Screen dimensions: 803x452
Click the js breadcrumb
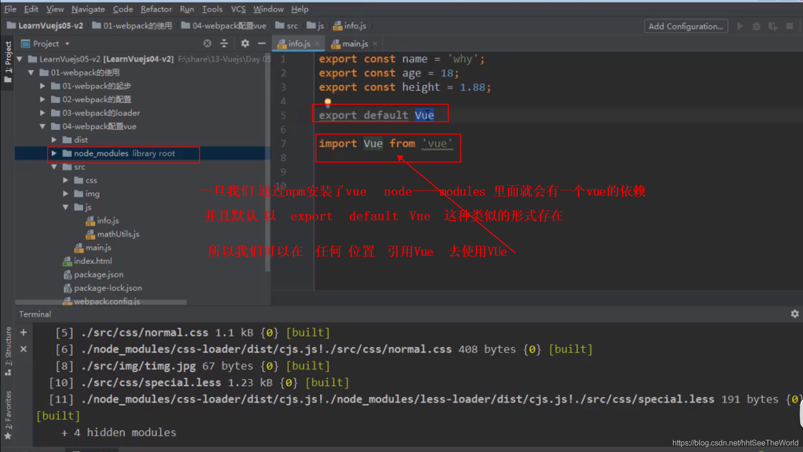[316, 26]
